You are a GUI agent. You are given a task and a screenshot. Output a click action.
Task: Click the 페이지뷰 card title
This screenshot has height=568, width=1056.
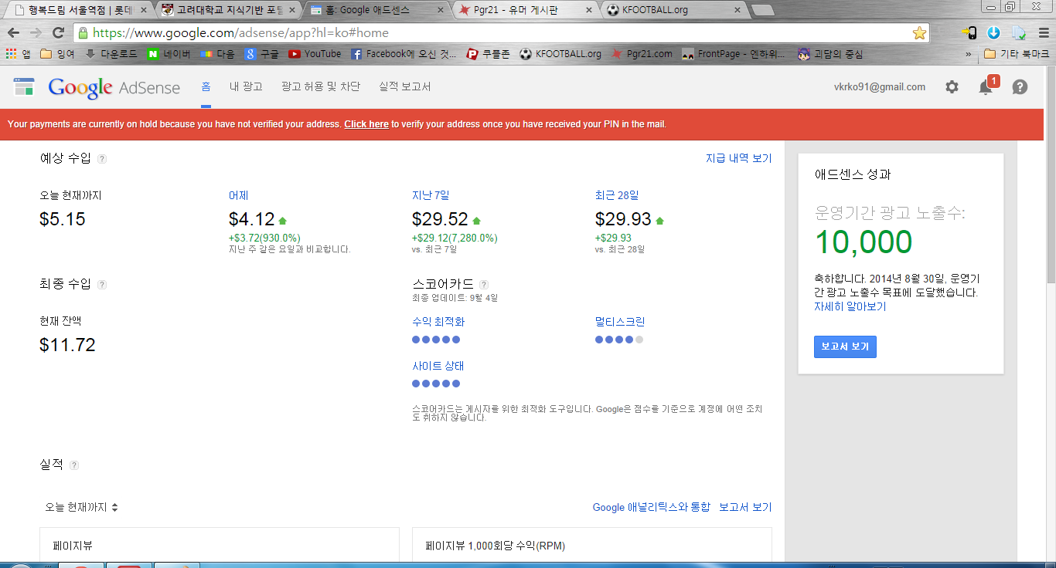pyautogui.click(x=73, y=546)
